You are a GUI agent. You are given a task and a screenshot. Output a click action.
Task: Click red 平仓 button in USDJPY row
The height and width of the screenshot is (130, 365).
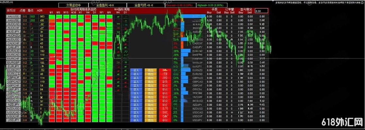pos(165,120)
